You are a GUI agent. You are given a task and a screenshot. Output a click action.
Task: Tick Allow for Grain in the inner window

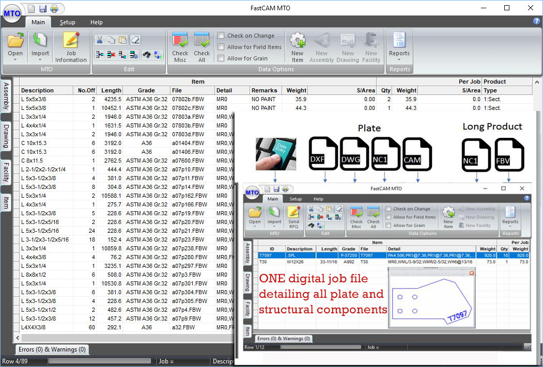coord(389,226)
